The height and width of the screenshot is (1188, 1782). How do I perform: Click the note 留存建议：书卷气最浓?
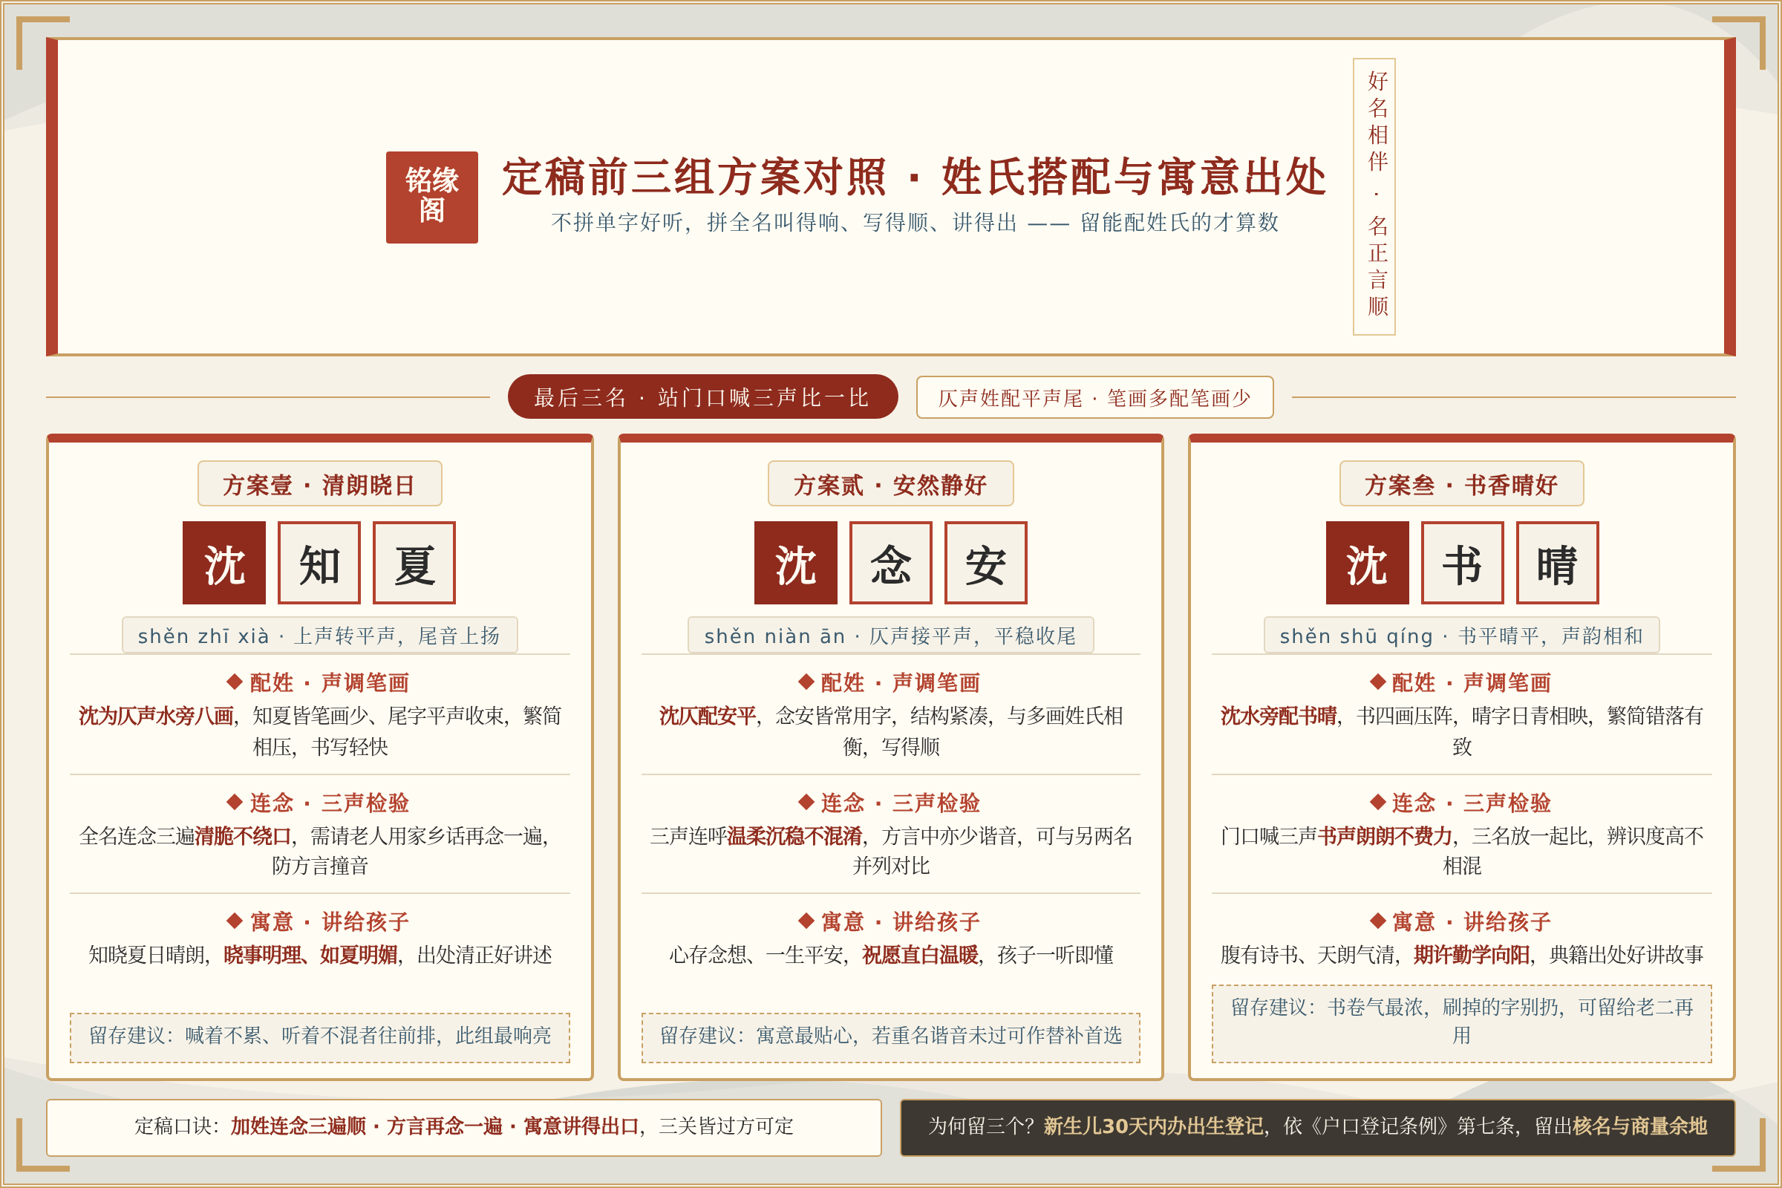tap(1461, 1023)
